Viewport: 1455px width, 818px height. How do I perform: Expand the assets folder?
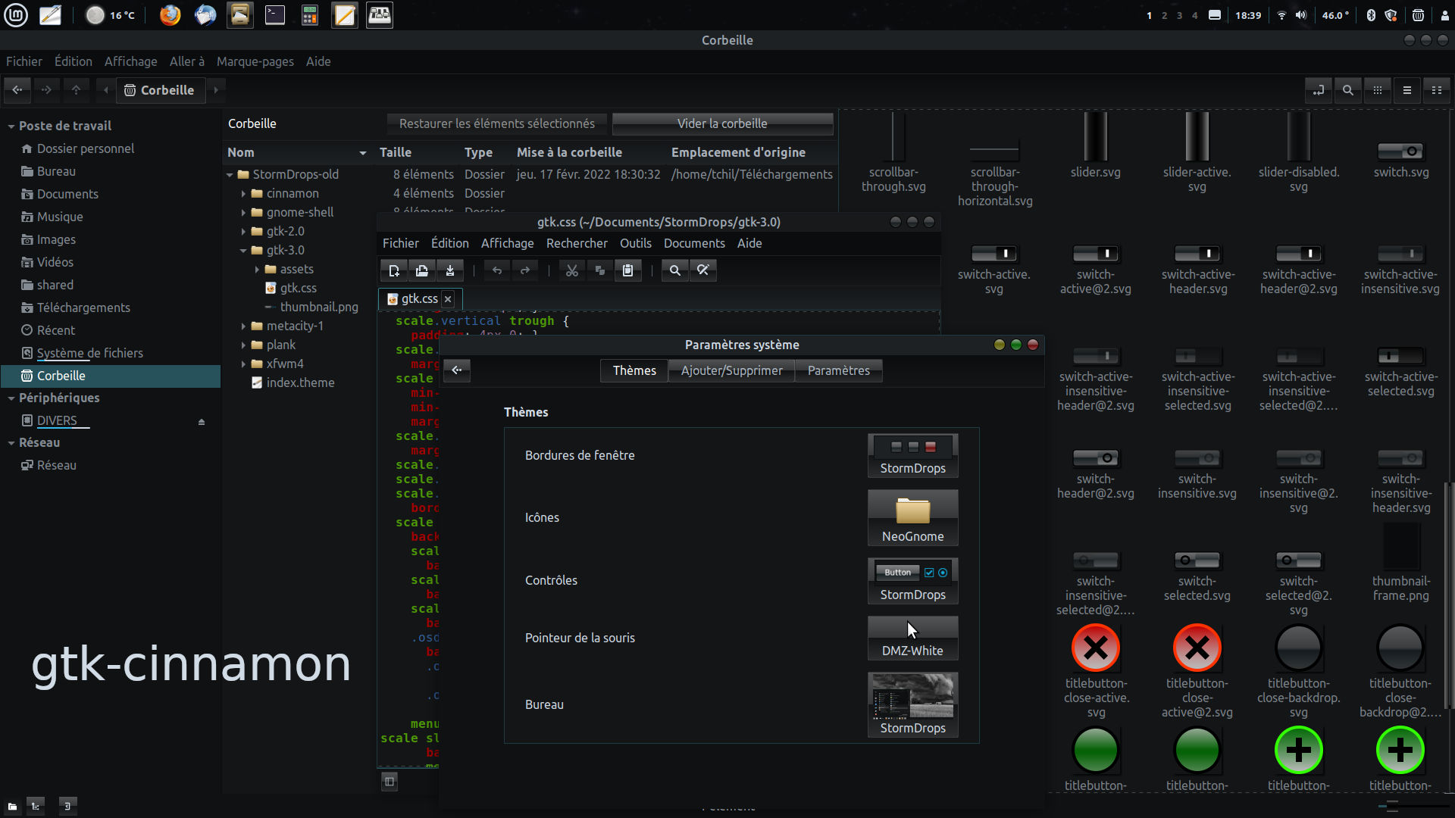(x=257, y=270)
